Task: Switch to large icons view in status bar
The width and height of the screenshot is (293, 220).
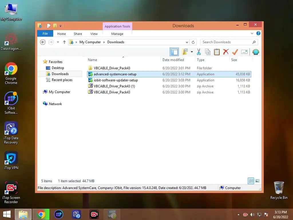Action: coord(257,181)
